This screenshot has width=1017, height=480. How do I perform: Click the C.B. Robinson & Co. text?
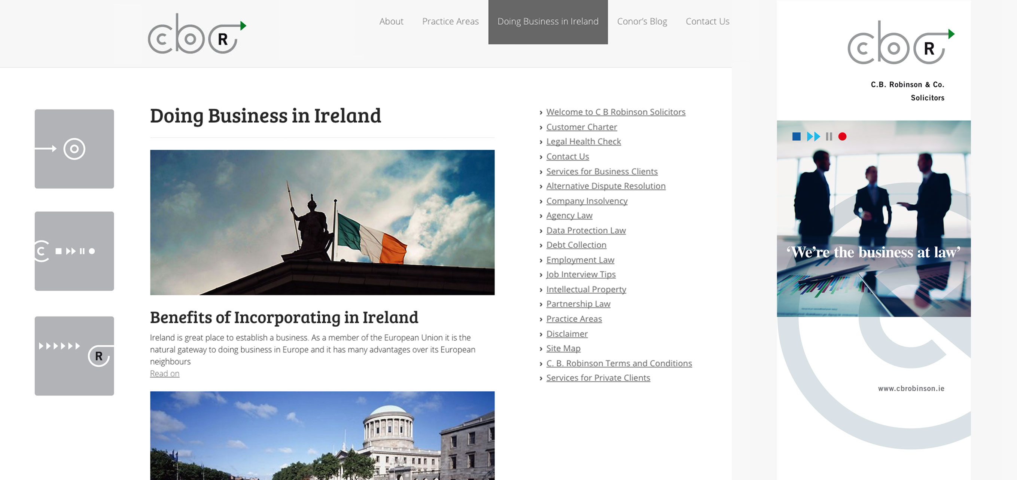[907, 85]
